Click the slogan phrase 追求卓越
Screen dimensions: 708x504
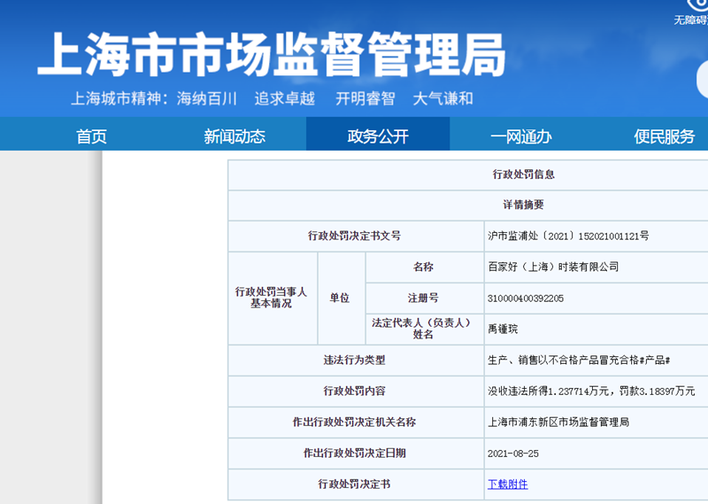pyautogui.click(x=284, y=98)
